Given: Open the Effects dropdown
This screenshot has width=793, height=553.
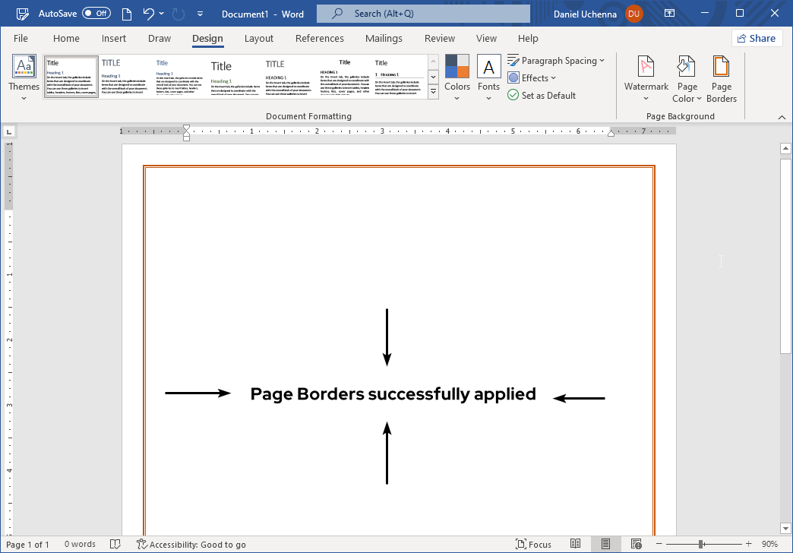Looking at the screenshot, I should (x=532, y=77).
